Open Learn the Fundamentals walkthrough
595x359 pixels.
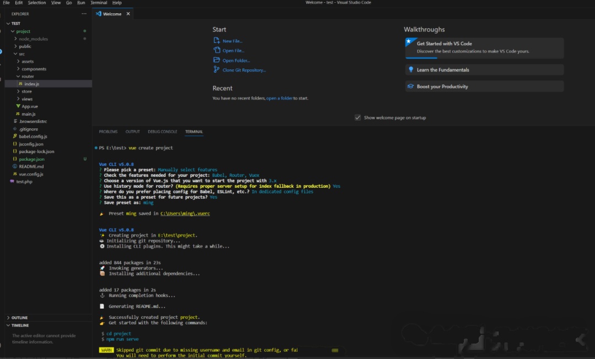click(x=485, y=70)
